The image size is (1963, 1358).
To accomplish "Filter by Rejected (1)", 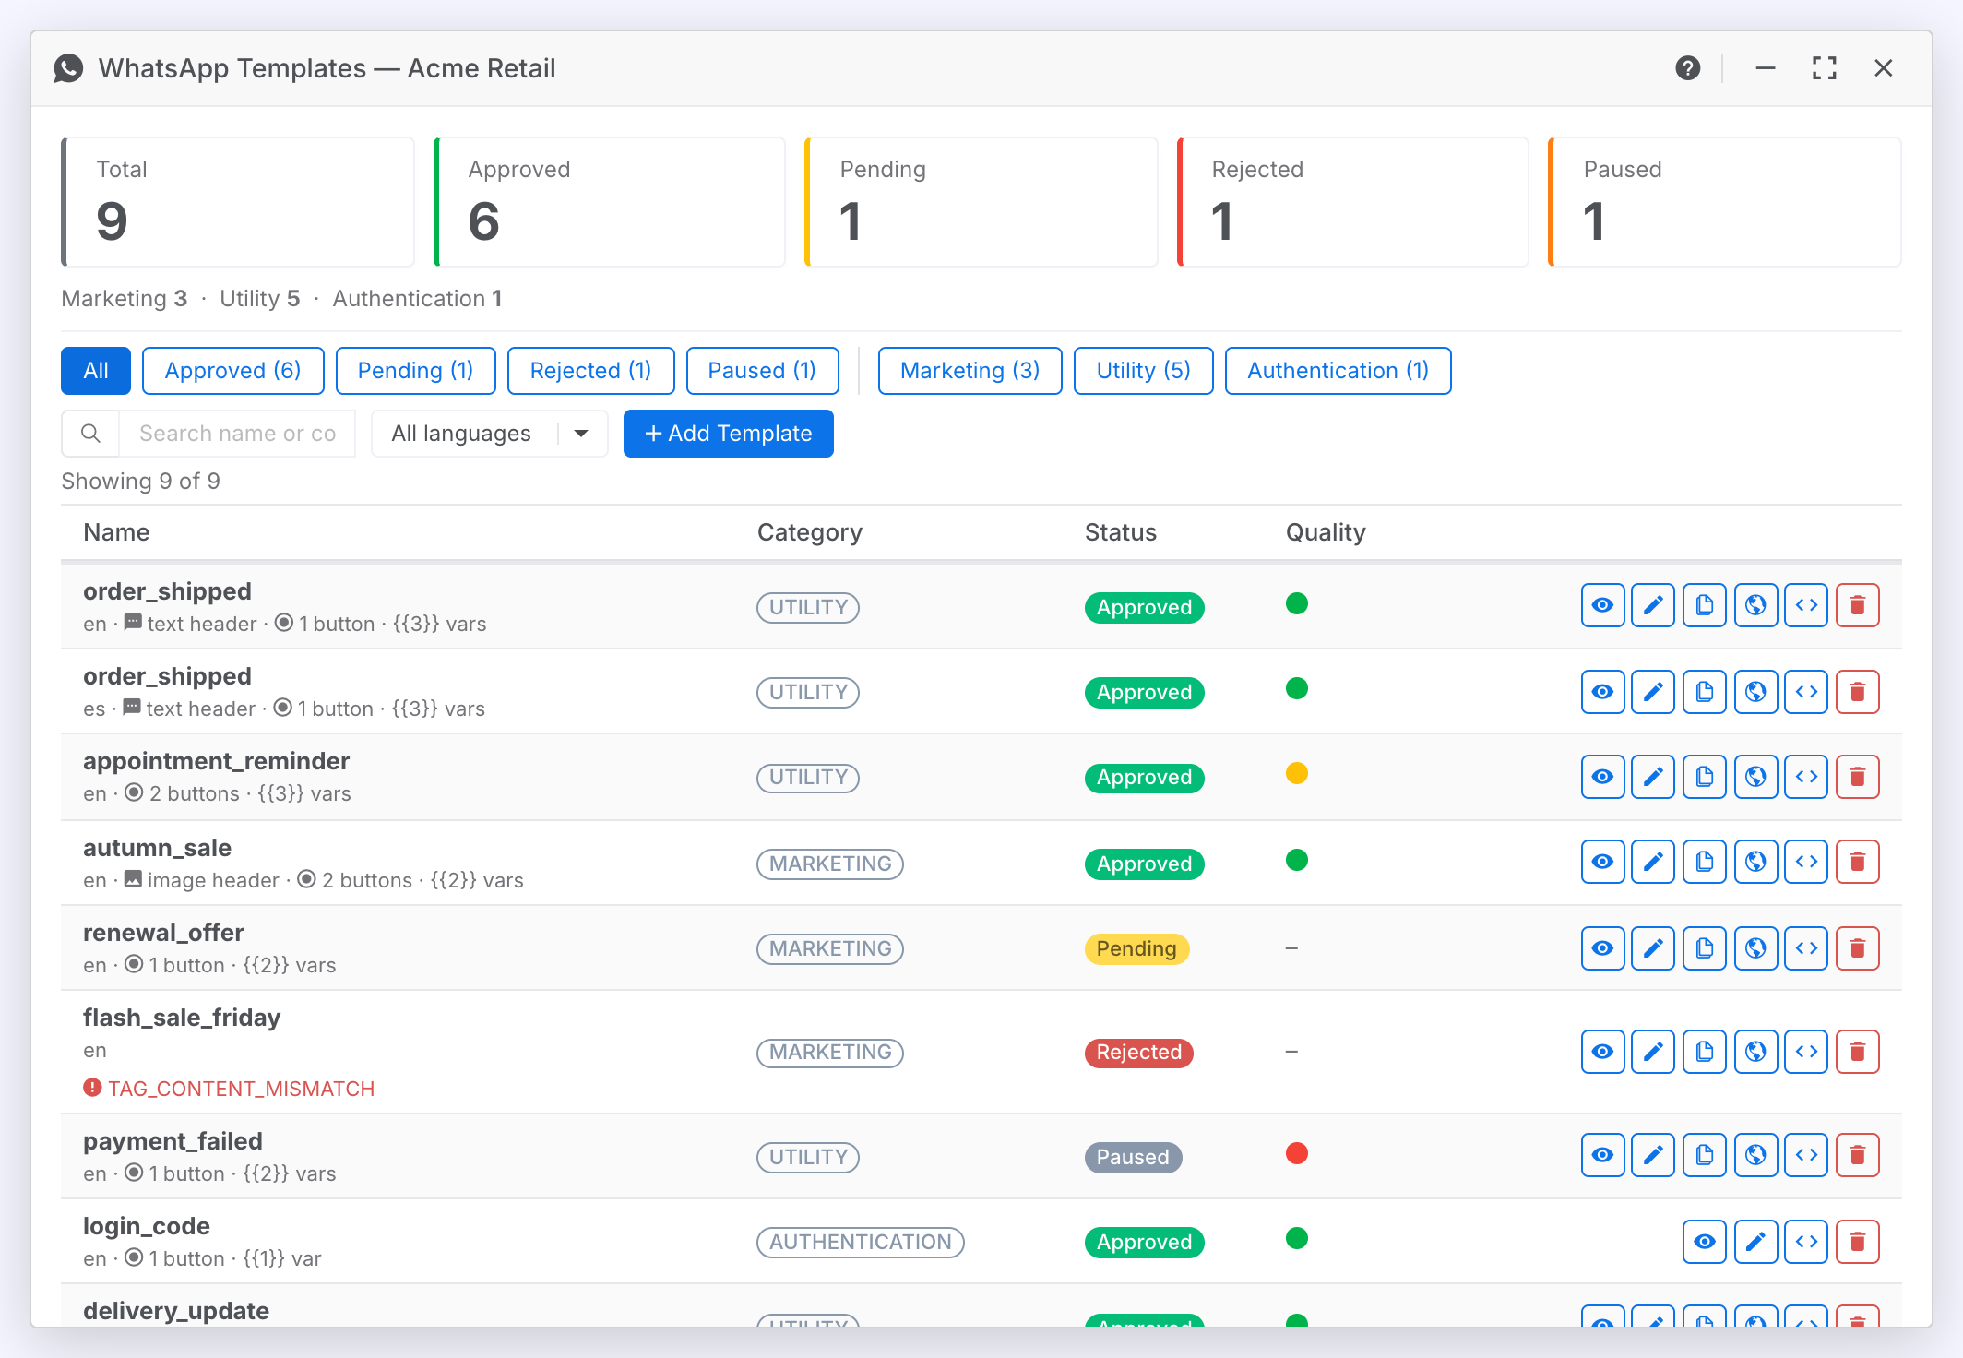I will click(x=591, y=371).
